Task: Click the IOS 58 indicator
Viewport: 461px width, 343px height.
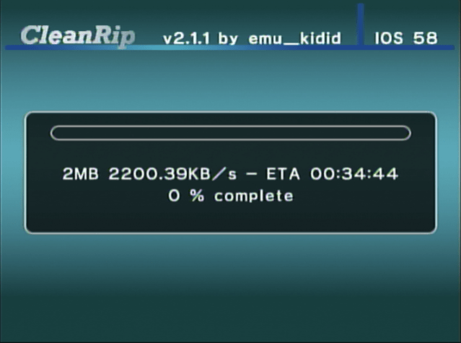Action: pyautogui.click(x=406, y=38)
